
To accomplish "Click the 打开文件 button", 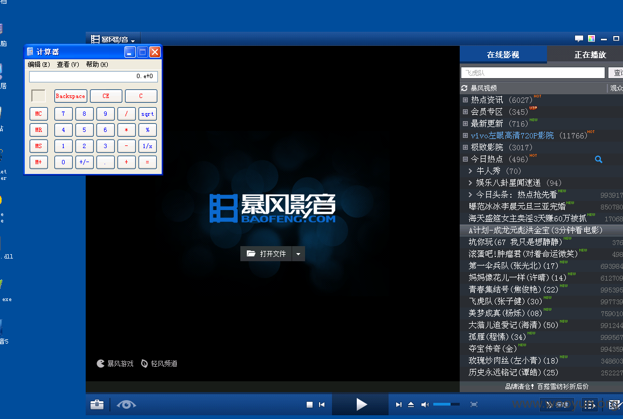I will click(266, 254).
